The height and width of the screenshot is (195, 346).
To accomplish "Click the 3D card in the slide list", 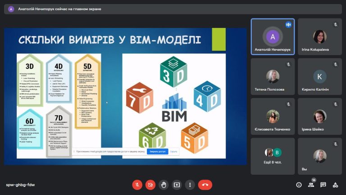I will point(30,80).
